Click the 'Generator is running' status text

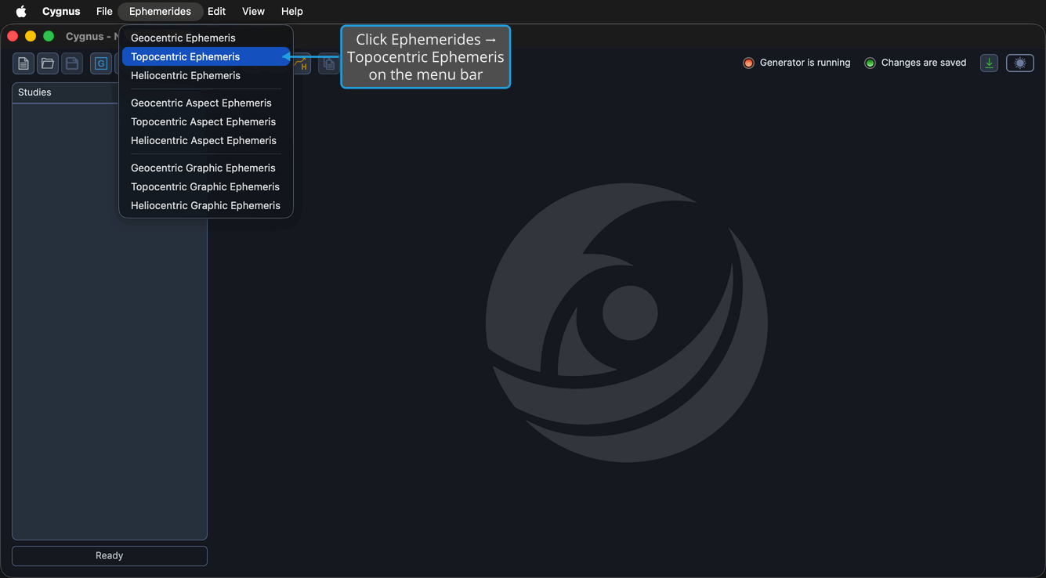tap(805, 63)
